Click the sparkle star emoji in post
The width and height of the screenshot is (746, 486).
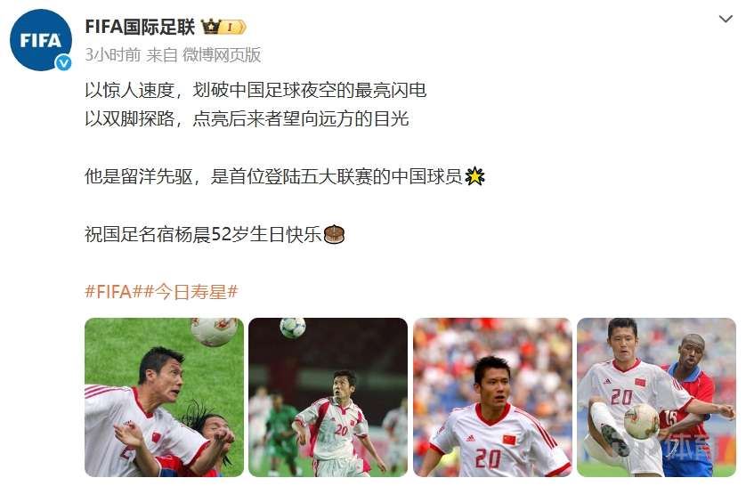[x=474, y=176]
